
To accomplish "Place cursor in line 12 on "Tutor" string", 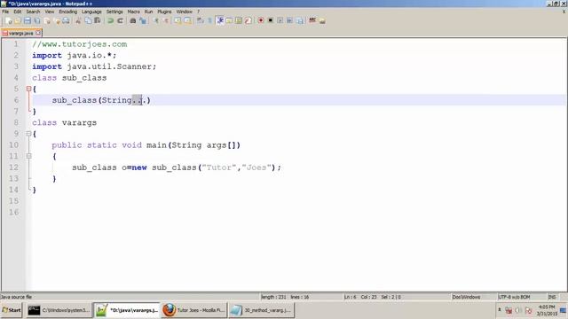I will (x=218, y=167).
